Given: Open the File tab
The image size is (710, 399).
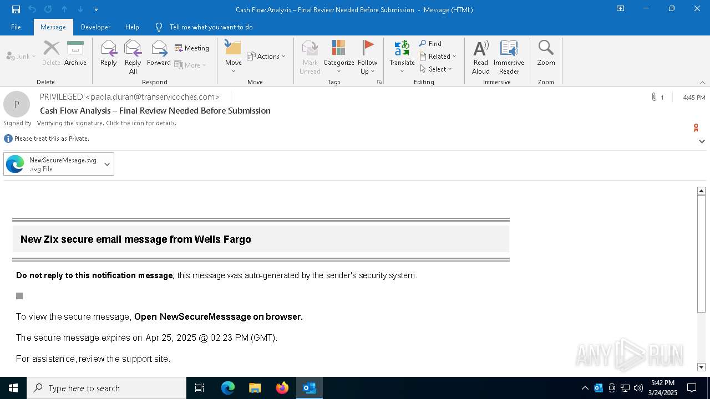Looking at the screenshot, I should 16,27.
